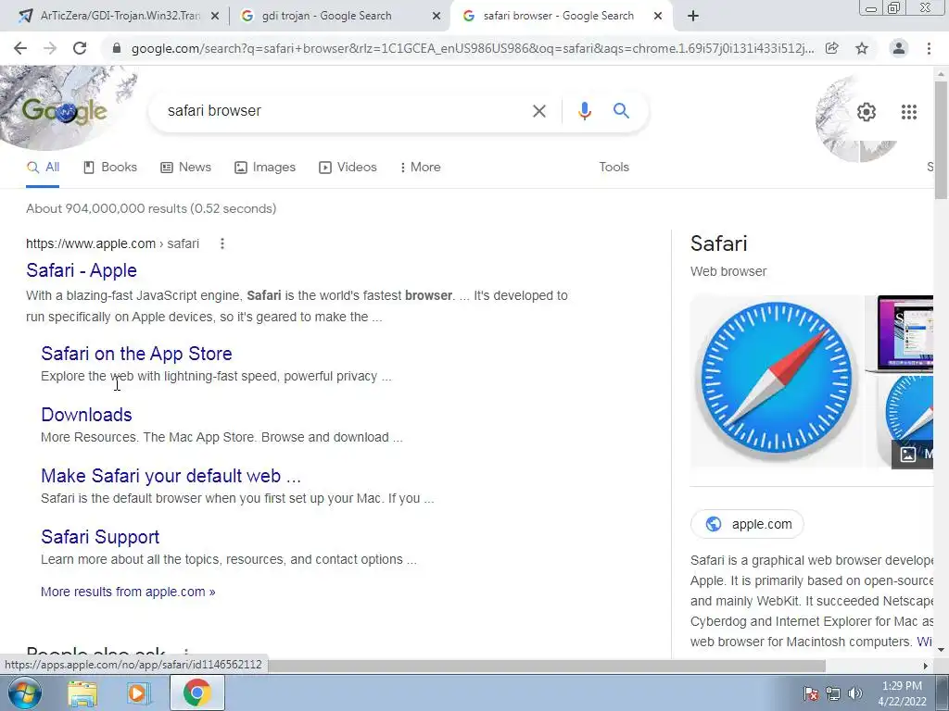
Task: Submit search with magnifying glass icon
Action: [x=621, y=111]
